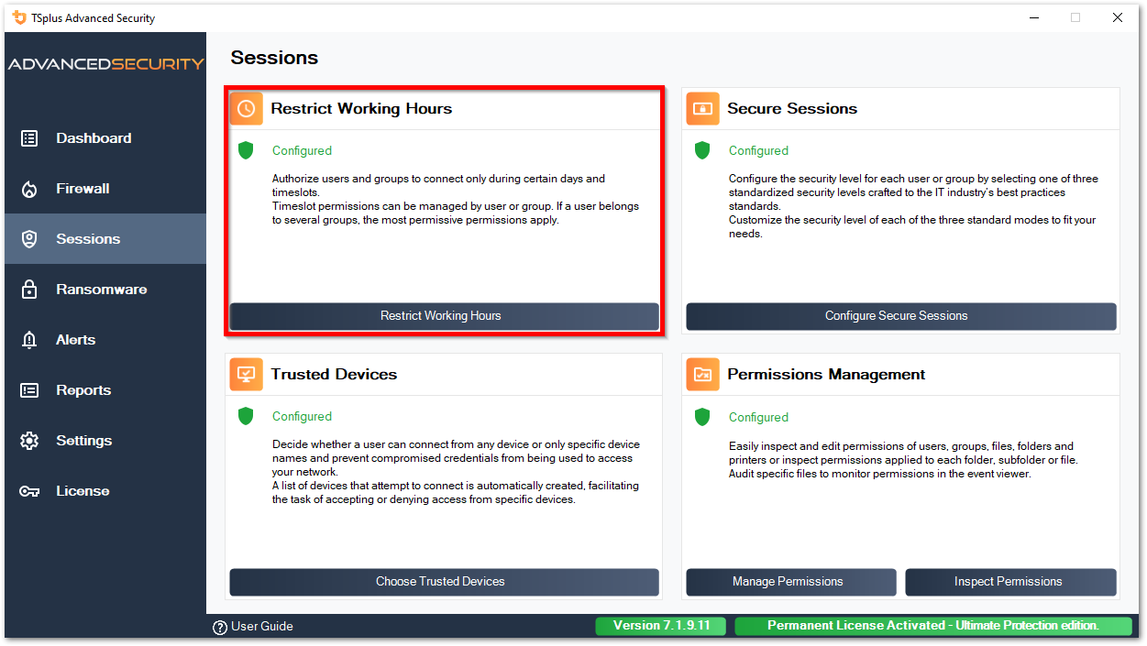Screen dimensions: 1147x646
Task: Click the Permanent License Activated banner
Action: 932,626
